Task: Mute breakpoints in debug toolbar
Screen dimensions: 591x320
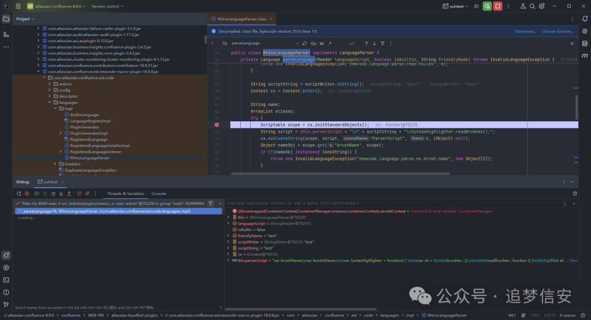Action: coord(87,194)
